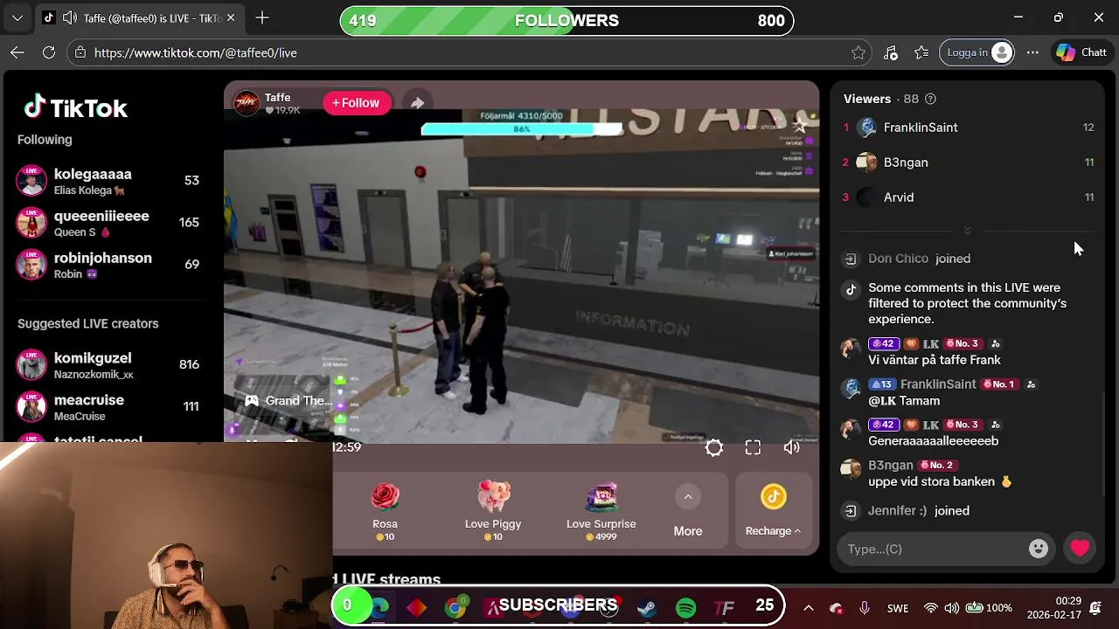Open LK's avatar on 'Vi väntar' comment
Screen dimensions: 1119x629
pos(851,349)
